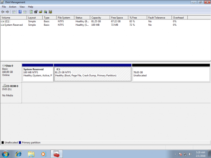Sort by the Layout column header
Screen dimensions: 211x158
coord(35,18)
